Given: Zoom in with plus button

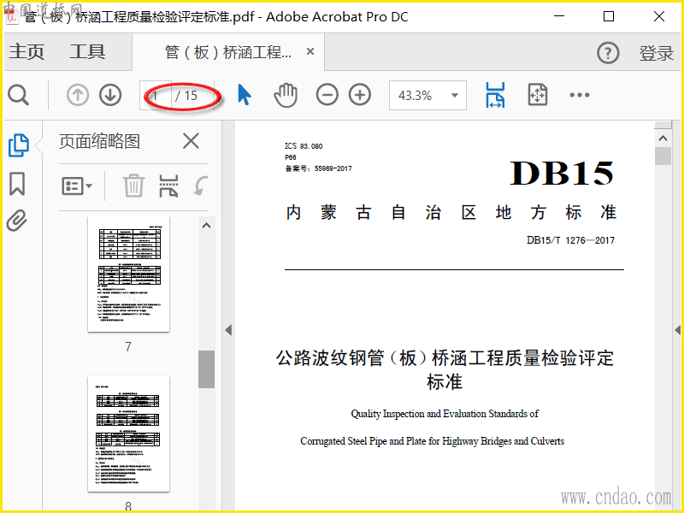Looking at the screenshot, I should [360, 95].
